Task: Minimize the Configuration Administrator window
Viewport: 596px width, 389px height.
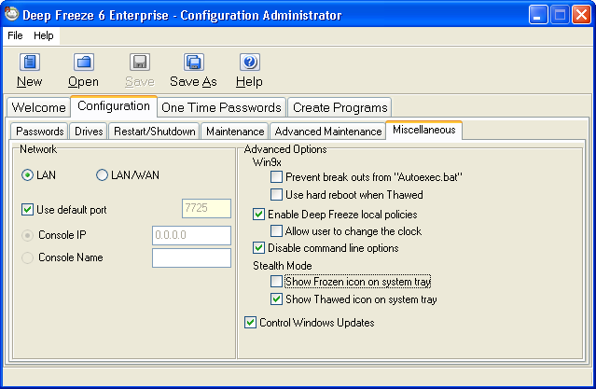Action: coord(537,15)
